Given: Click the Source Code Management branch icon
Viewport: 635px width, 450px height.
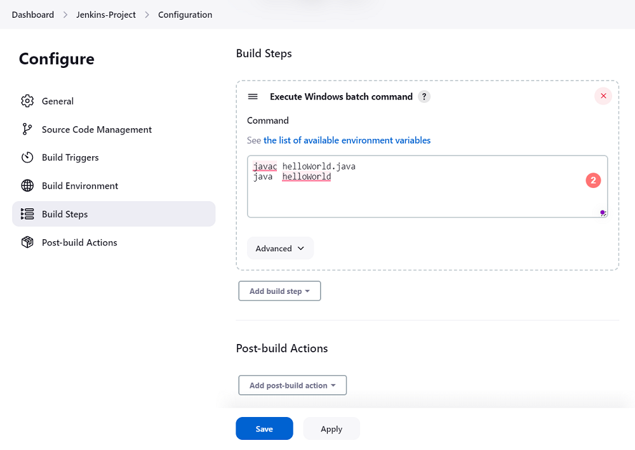Looking at the screenshot, I should (27, 129).
